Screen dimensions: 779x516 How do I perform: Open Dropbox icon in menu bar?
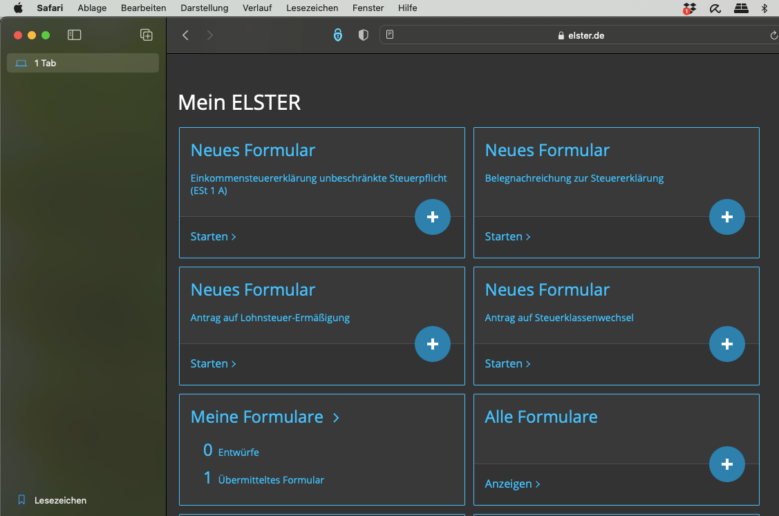coord(689,8)
